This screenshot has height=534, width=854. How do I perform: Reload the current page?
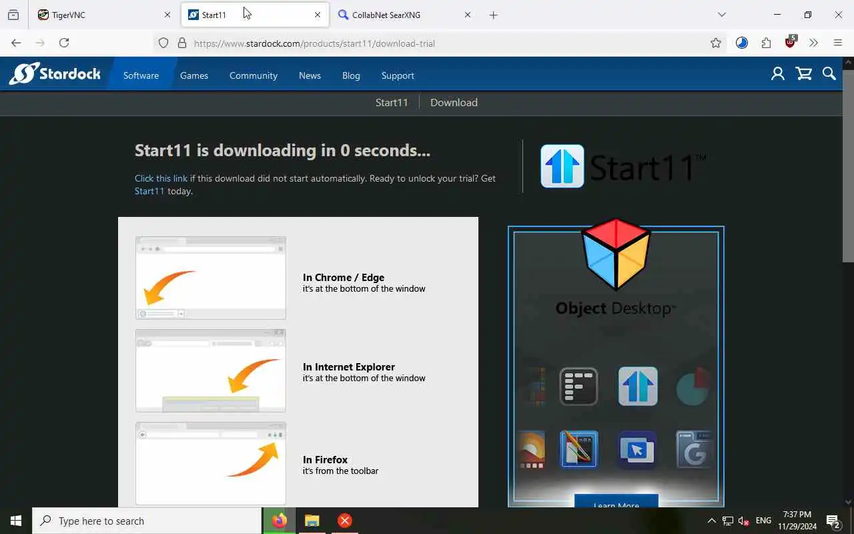pos(64,43)
